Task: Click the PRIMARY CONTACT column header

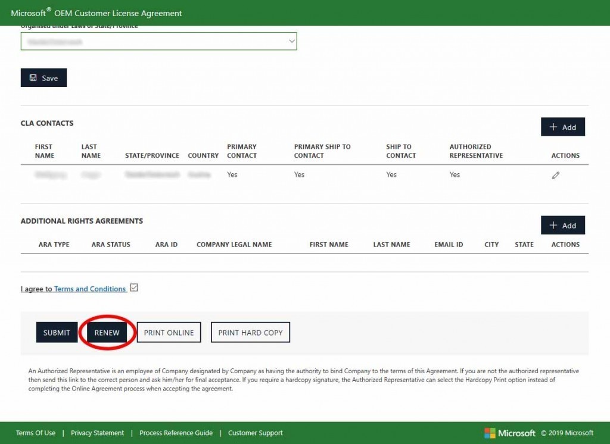Action: coord(242,151)
